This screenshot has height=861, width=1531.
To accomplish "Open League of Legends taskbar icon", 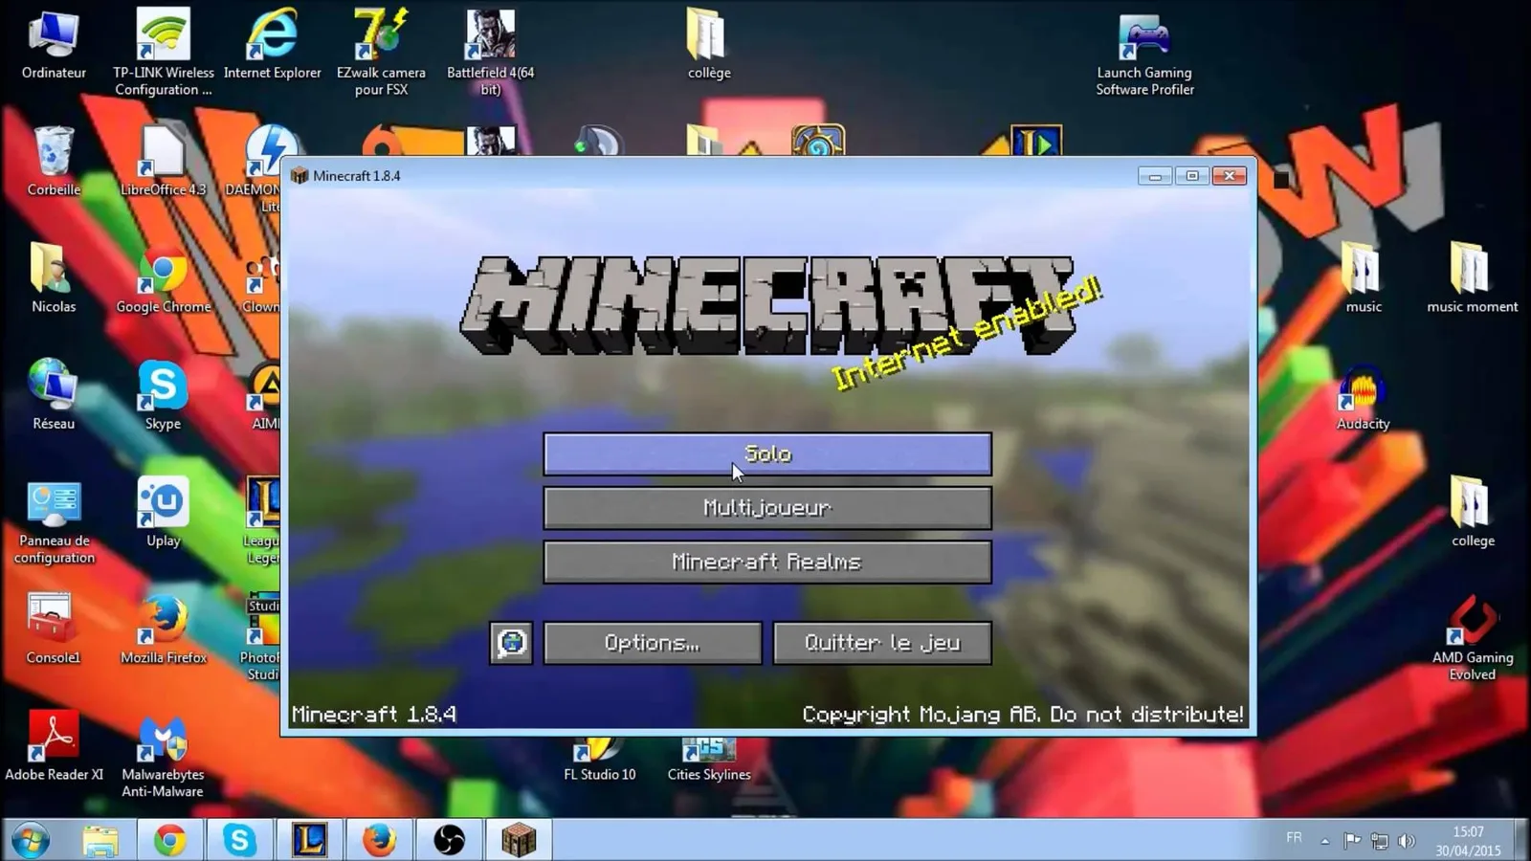I will 309,841.
